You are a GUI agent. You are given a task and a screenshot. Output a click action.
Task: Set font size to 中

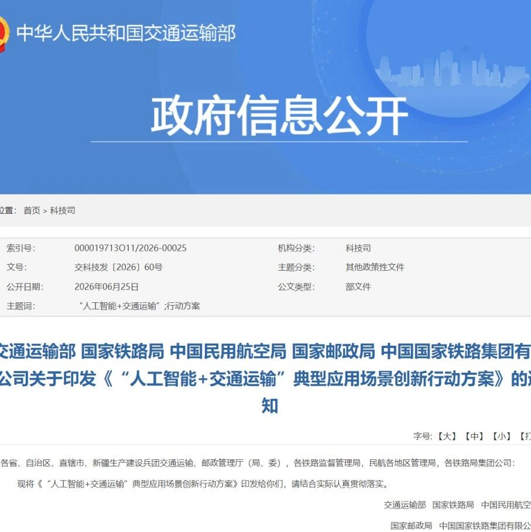click(474, 436)
